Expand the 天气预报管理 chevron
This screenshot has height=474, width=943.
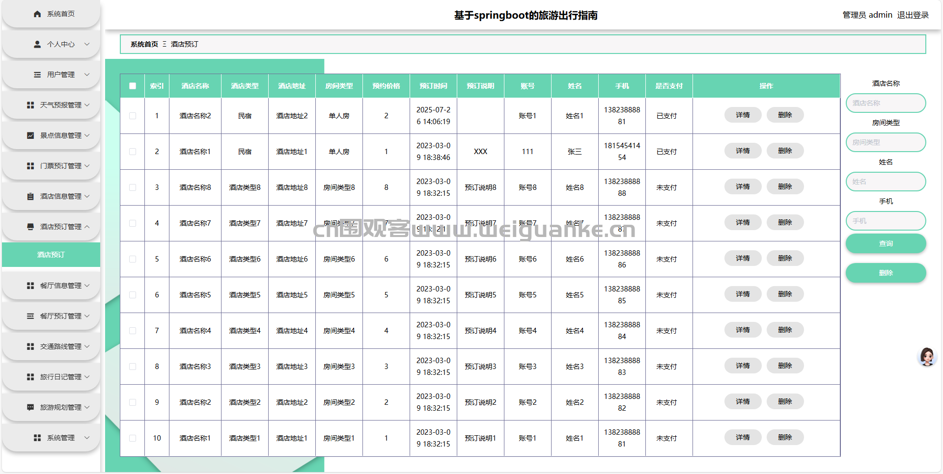pyautogui.click(x=87, y=105)
